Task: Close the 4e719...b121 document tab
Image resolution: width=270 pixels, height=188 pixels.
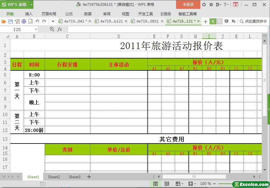Action: pos(126,21)
